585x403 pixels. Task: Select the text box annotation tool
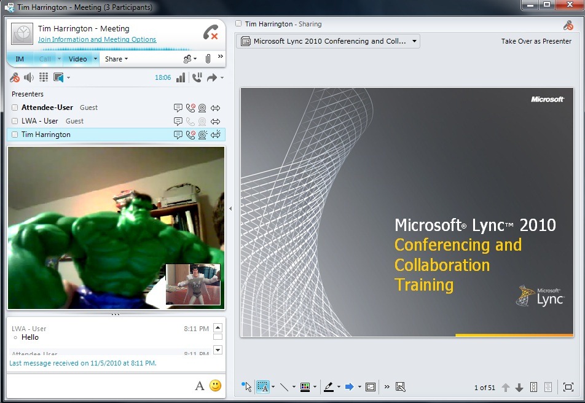[x=263, y=387]
